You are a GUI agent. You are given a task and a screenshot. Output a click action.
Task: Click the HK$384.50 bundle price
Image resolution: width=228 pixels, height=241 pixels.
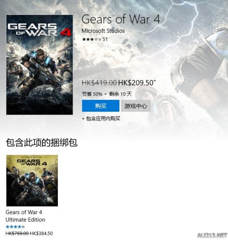pos(41,234)
